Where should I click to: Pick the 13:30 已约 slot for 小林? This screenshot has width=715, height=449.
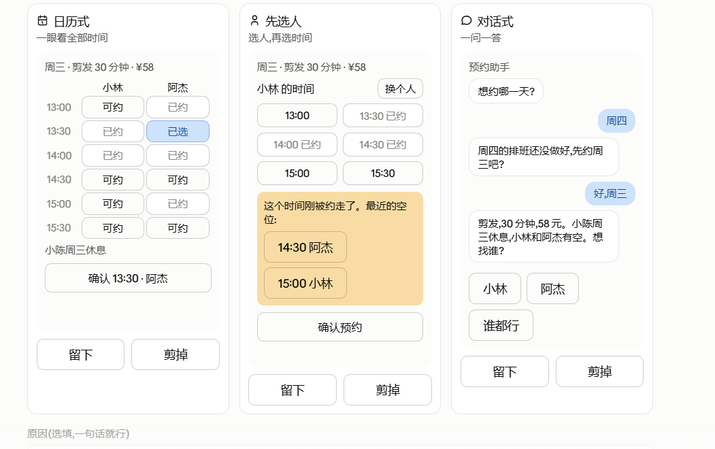tap(383, 116)
